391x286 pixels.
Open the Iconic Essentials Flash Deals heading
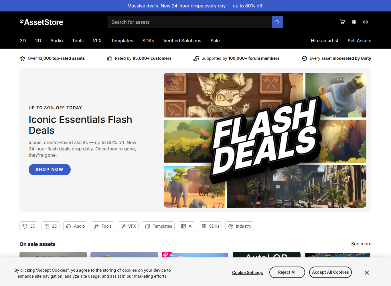(x=80, y=125)
